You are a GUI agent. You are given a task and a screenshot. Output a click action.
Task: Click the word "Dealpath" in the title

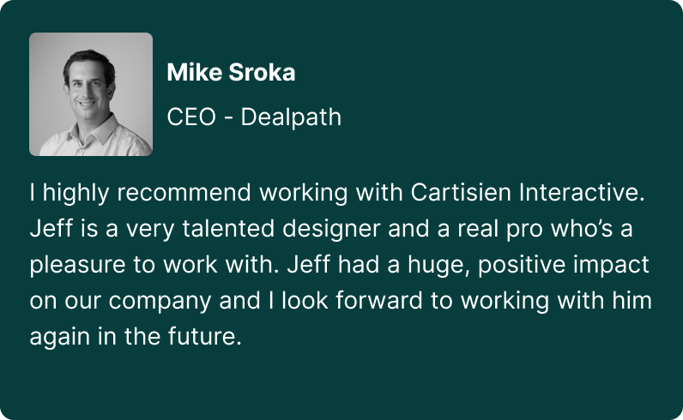(291, 117)
